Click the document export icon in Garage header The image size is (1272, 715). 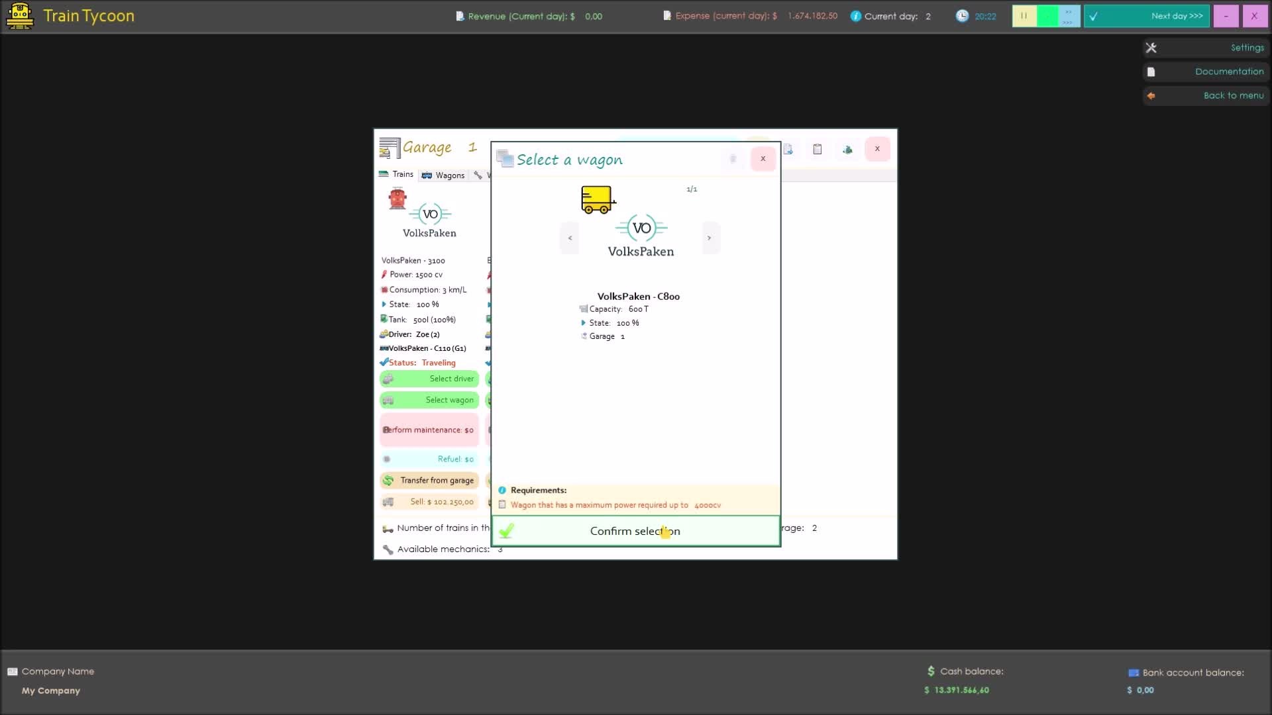point(788,150)
